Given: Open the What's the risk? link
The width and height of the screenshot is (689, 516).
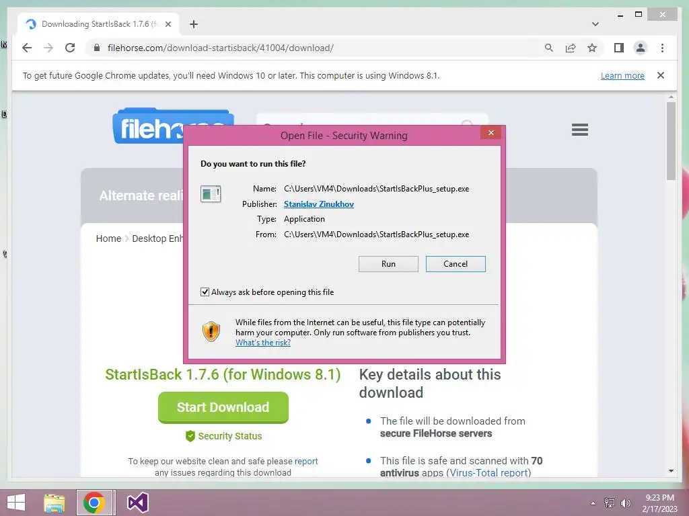Looking at the screenshot, I should [263, 342].
